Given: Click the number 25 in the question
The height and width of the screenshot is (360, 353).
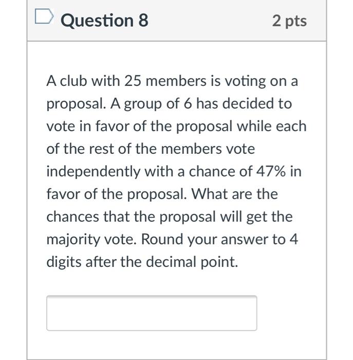Looking at the screenshot, I should tap(133, 81).
